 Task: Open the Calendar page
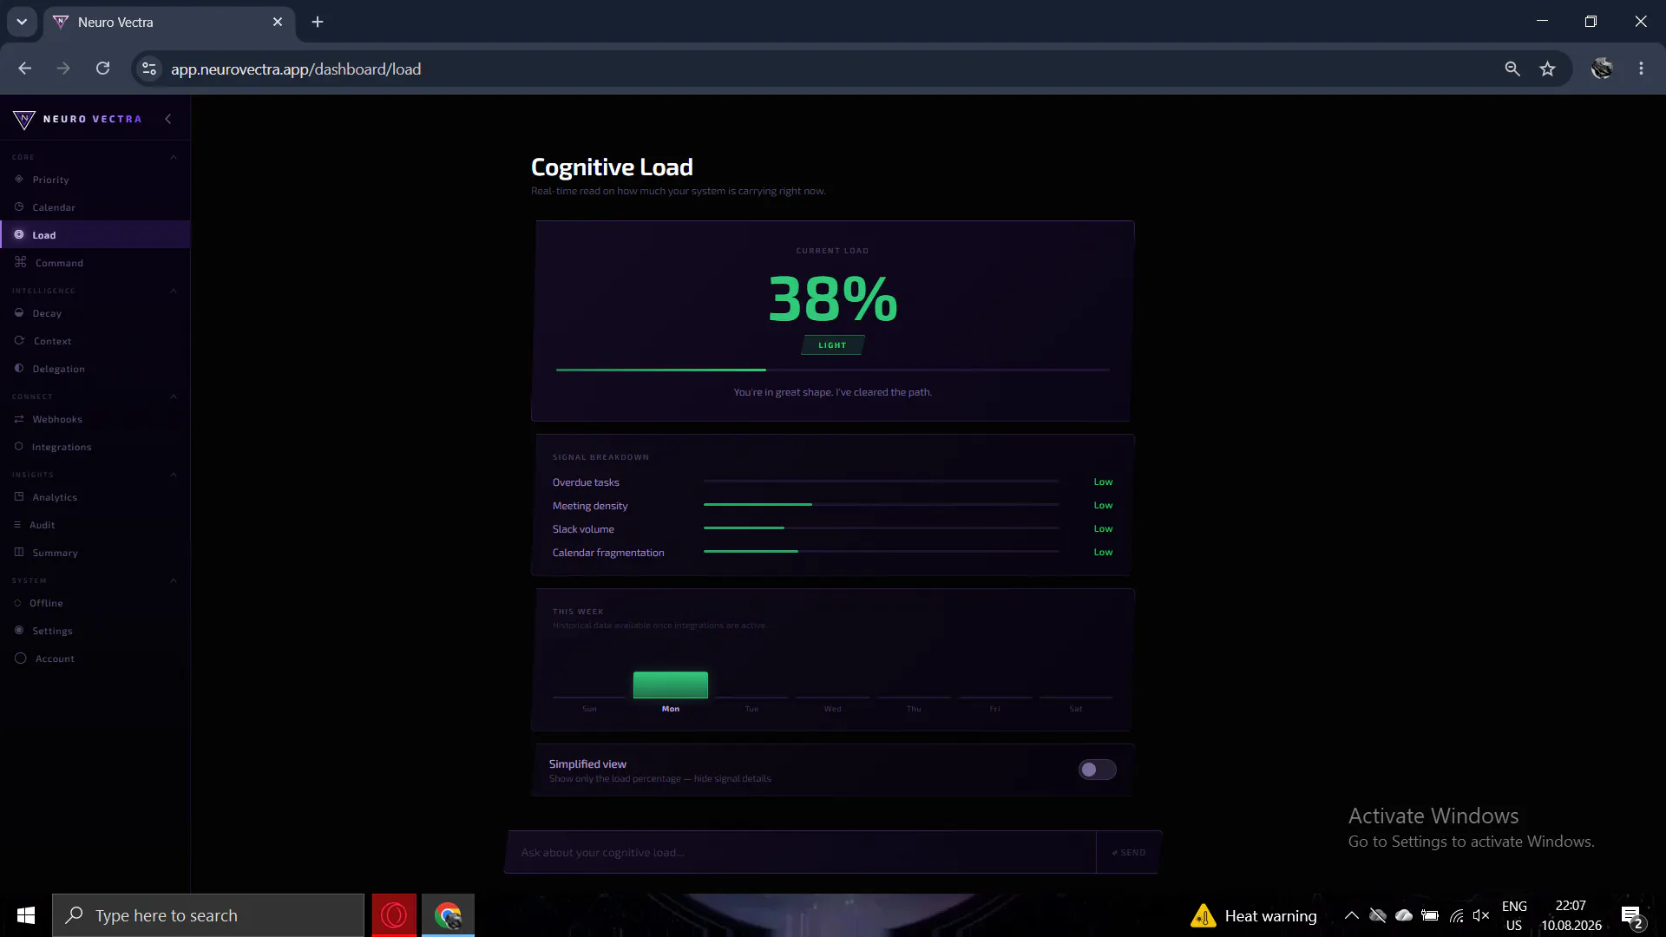pyautogui.click(x=95, y=207)
